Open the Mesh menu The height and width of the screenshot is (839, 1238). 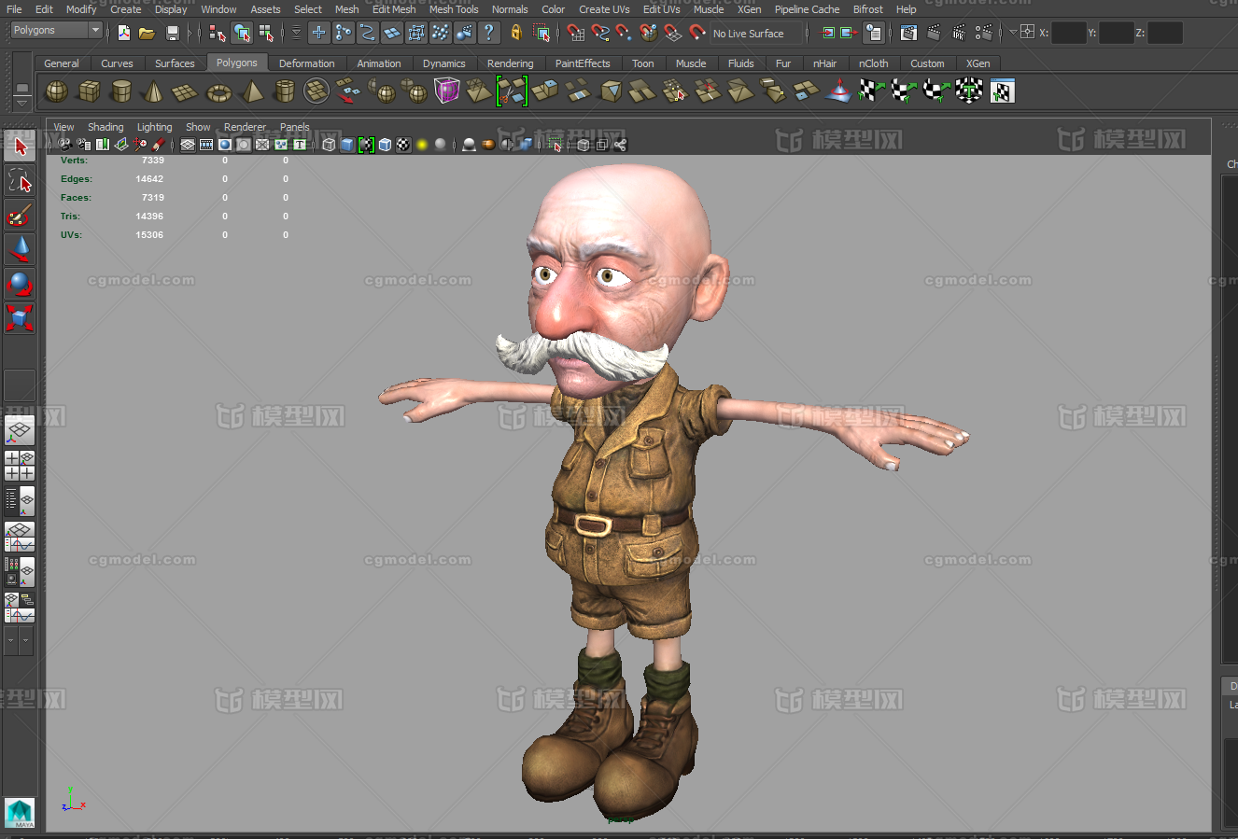347,9
